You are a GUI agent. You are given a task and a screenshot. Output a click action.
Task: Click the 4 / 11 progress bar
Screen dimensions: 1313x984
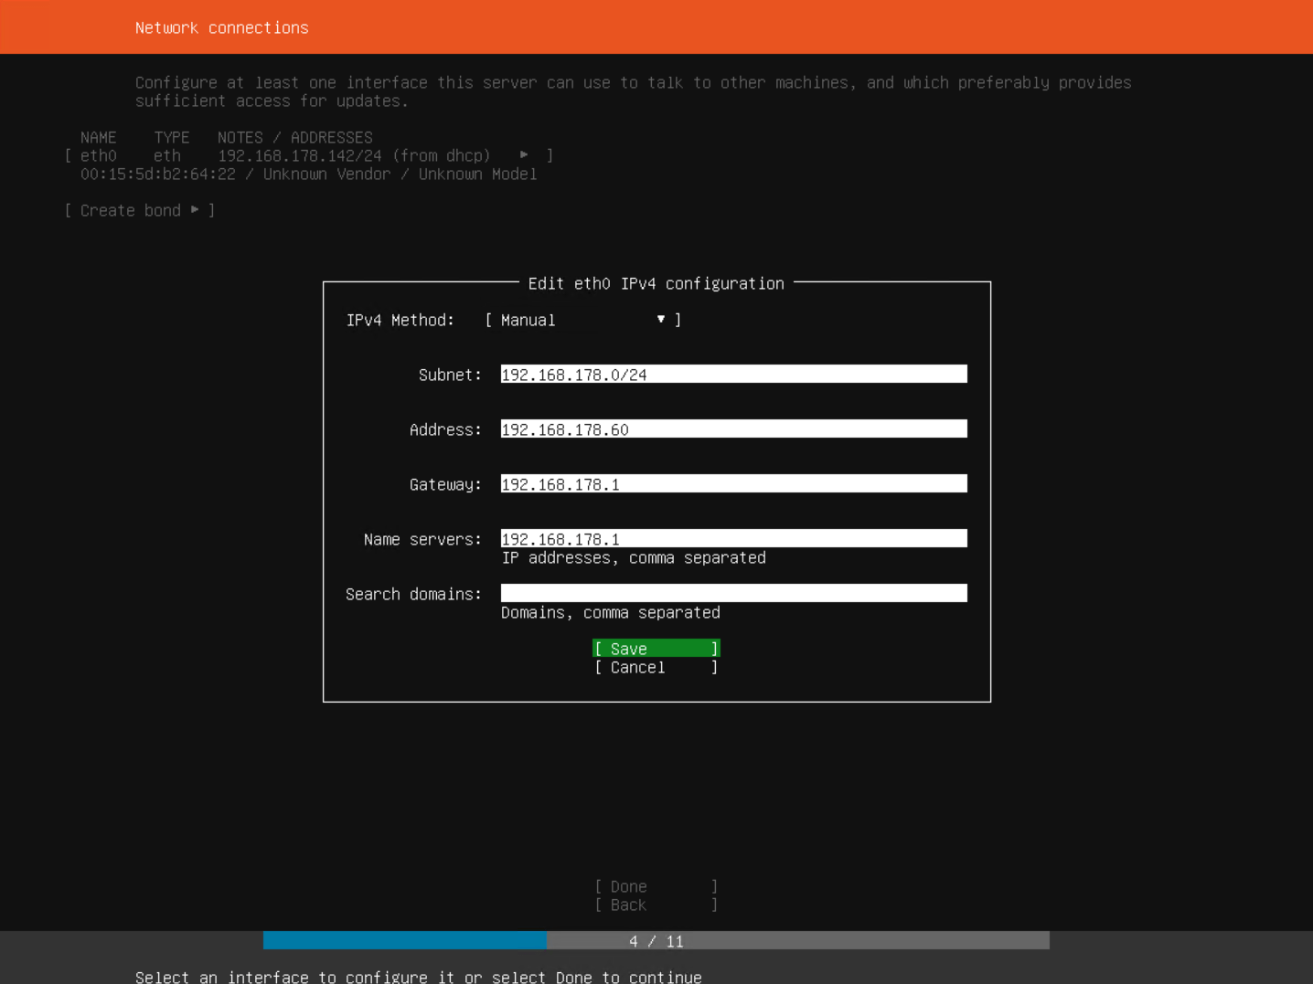coord(655,941)
